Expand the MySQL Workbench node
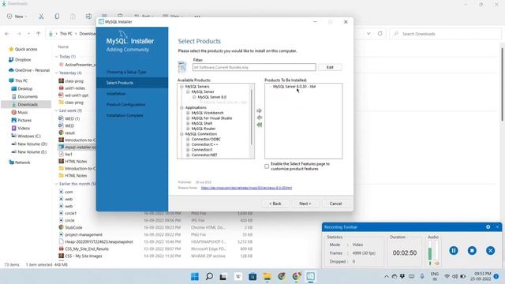The image size is (505, 284). pos(188,113)
